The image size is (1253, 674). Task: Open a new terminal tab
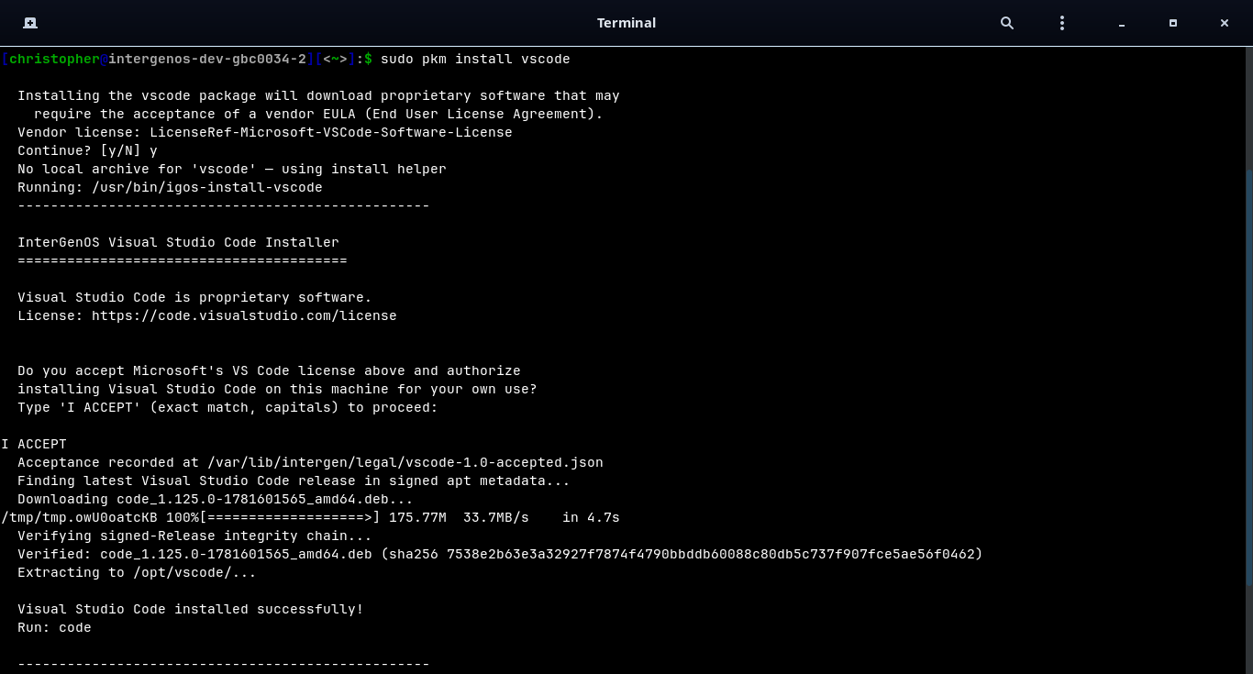point(30,23)
